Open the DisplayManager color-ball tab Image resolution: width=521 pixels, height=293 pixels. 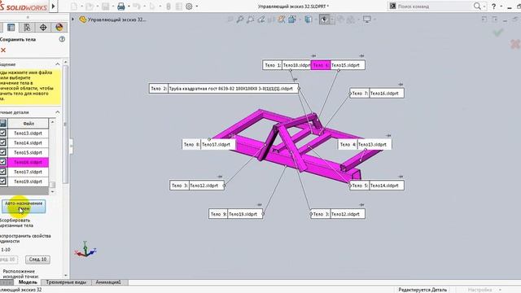click(x=59, y=27)
